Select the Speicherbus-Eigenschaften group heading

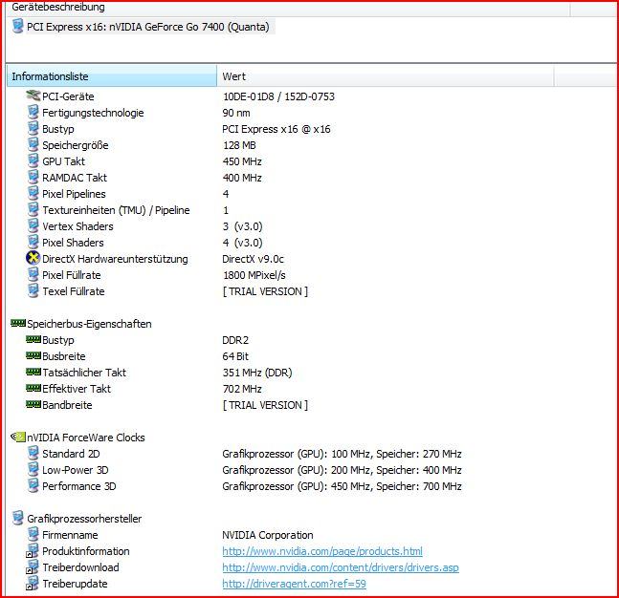pos(89,324)
